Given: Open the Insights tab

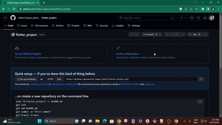Looking at the screenshot, I should coord(118,25).
